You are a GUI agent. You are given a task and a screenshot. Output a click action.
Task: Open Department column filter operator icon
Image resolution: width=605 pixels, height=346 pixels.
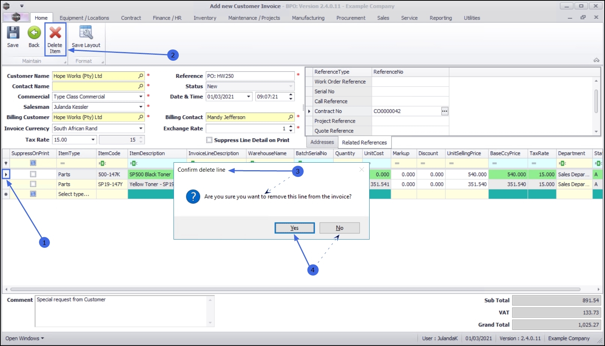click(562, 163)
